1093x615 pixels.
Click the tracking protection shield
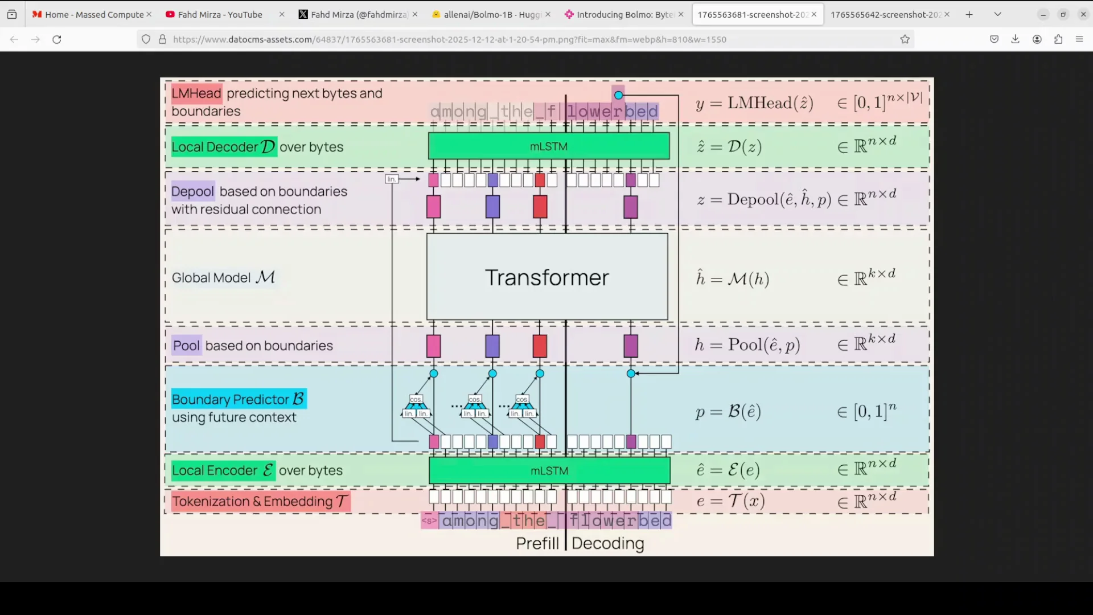(x=146, y=39)
